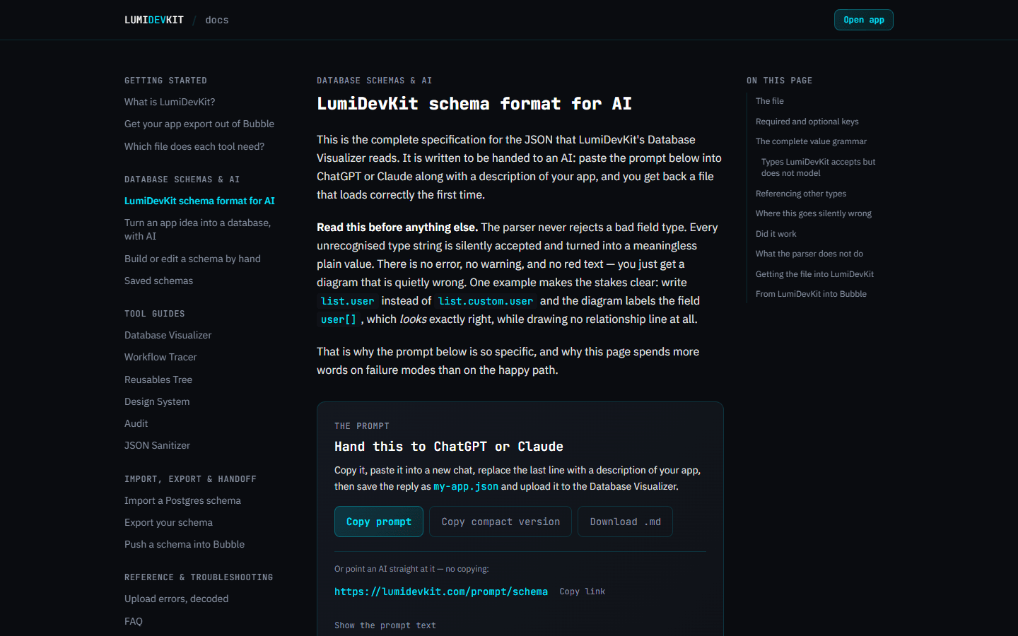1018x636 pixels.
Task: Click the 'my-app.json' filename text
Action: pos(466,486)
